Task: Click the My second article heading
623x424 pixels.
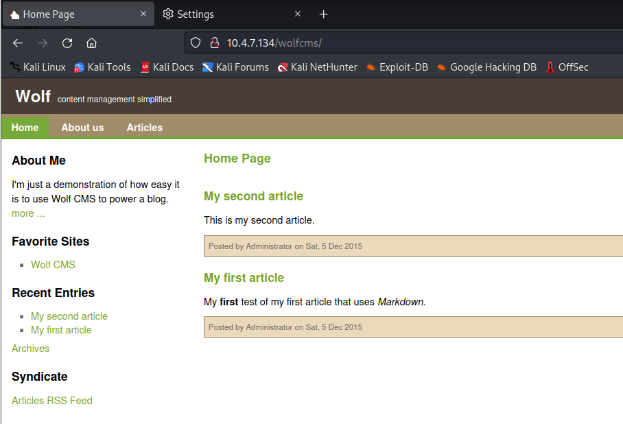Action: pyautogui.click(x=253, y=196)
